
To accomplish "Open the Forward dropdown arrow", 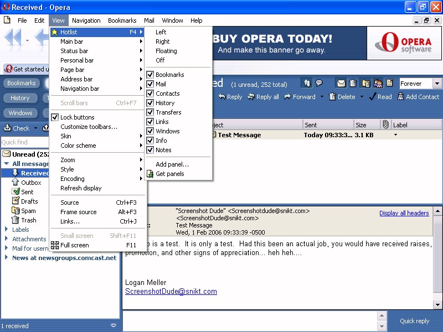I will point(322,97).
